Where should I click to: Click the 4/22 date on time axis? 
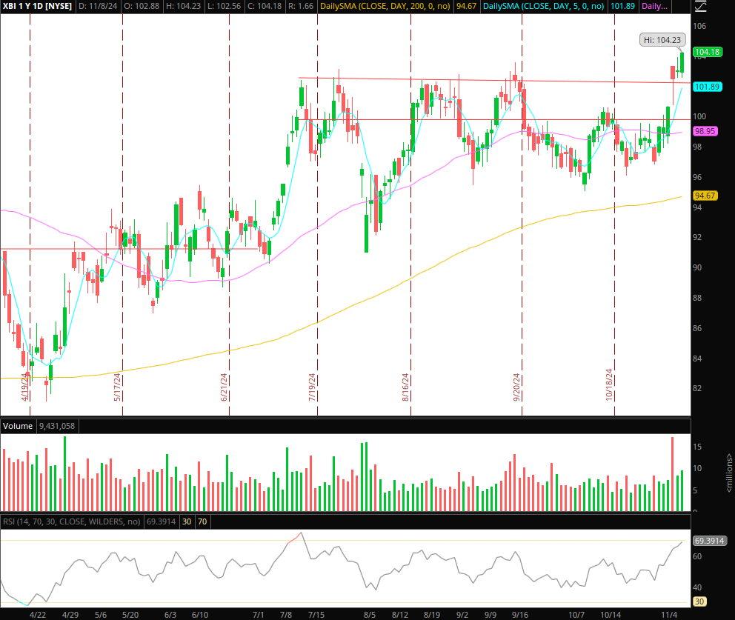38,615
